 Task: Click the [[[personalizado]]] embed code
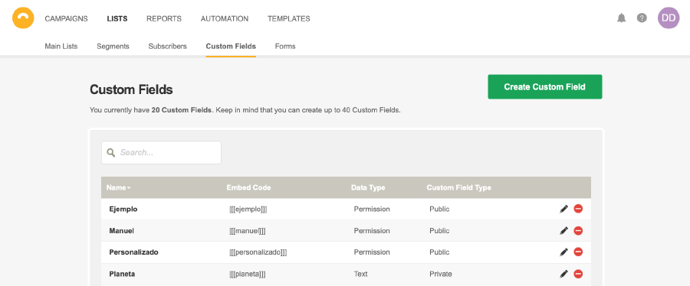[258, 252]
